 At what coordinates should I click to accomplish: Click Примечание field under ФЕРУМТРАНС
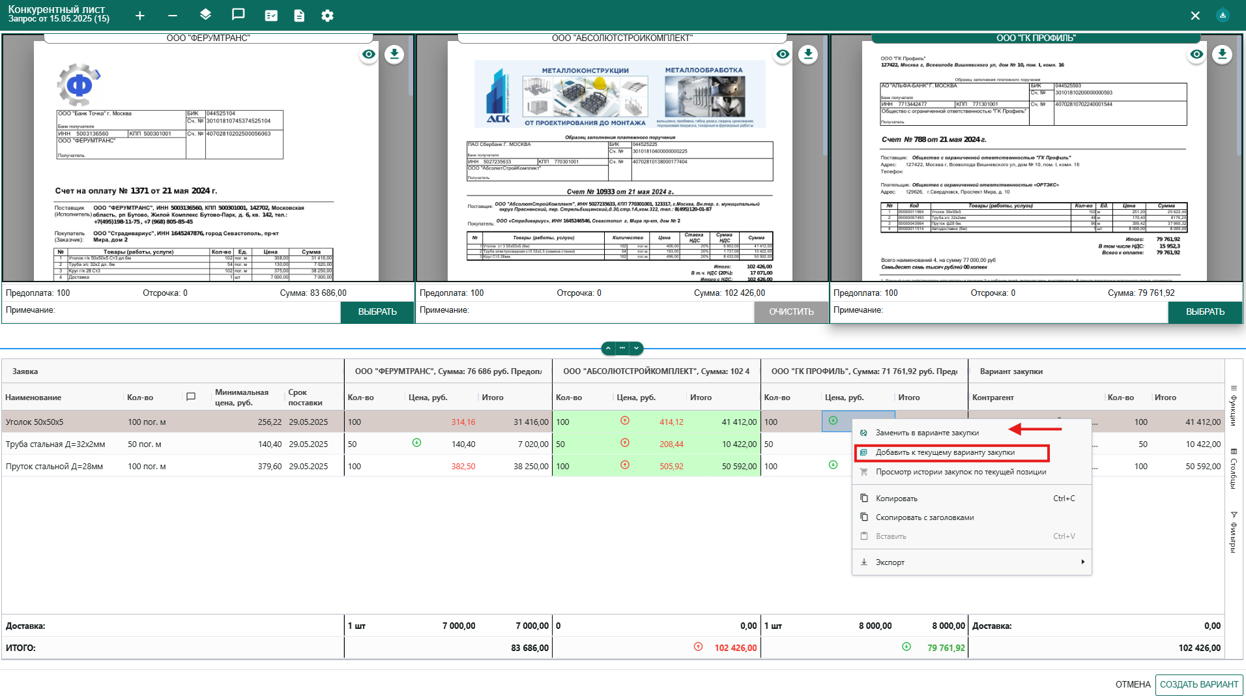[171, 312]
